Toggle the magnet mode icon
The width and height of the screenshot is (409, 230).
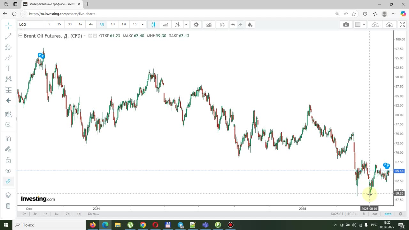click(x=8, y=138)
